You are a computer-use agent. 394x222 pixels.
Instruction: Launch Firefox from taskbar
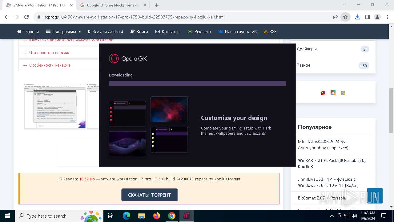coord(157,216)
